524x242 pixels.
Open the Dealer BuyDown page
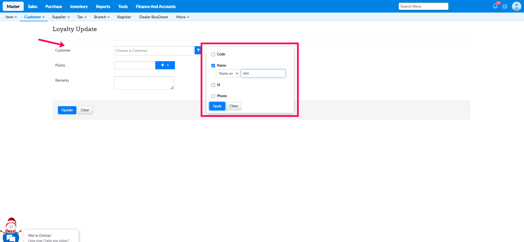click(154, 17)
